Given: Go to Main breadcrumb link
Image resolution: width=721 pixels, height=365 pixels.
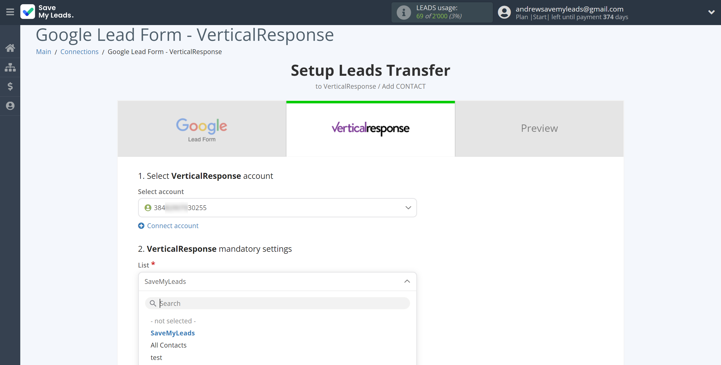Looking at the screenshot, I should pyautogui.click(x=44, y=52).
